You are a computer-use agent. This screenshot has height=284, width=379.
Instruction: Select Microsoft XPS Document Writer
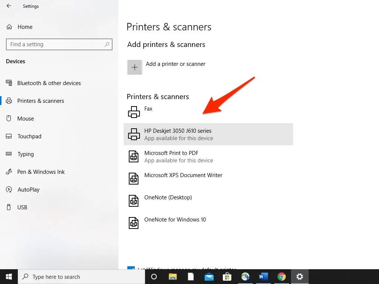pos(208,179)
